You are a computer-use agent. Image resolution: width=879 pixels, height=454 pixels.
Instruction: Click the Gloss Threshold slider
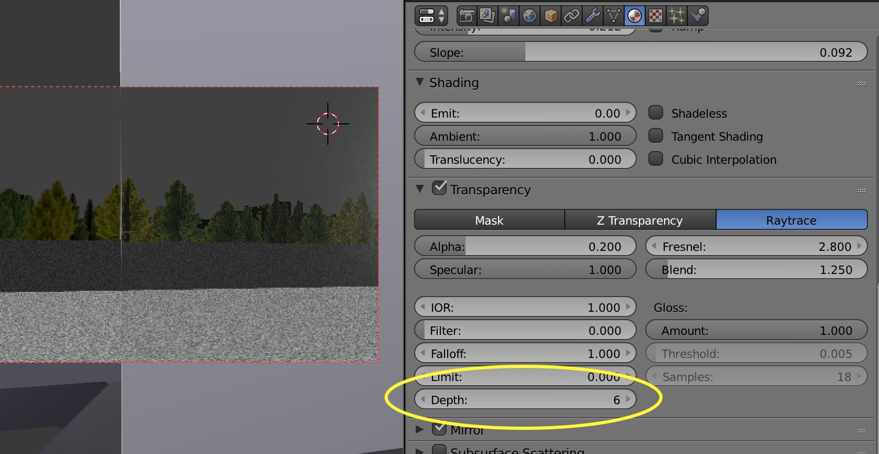click(x=756, y=353)
